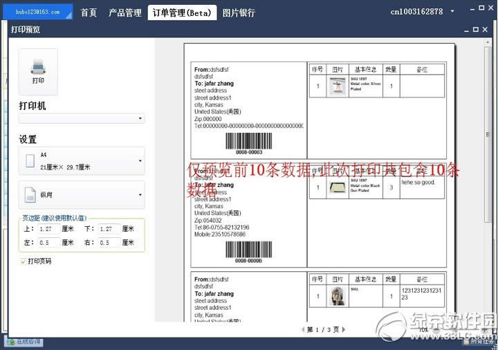The height and width of the screenshot is (350, 498).
Task: Open the 纵向 orientation dropdown
Action: click(x=140, y=195)
